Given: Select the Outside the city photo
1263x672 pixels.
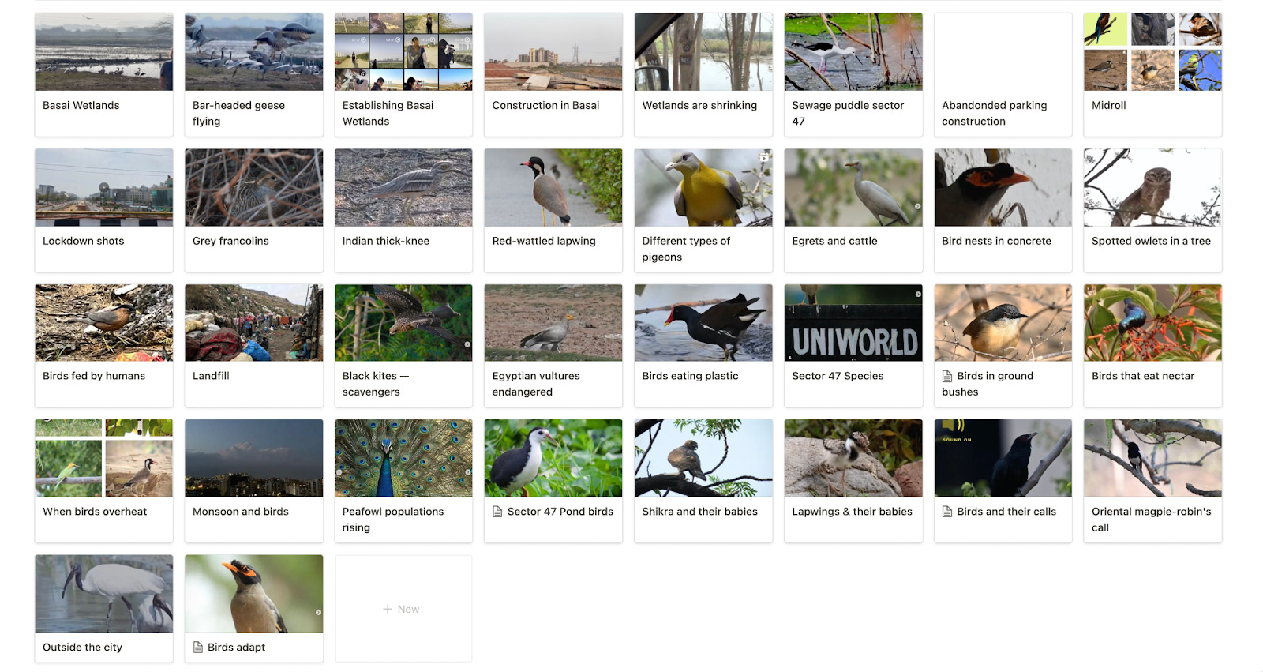Looking at the screenshot, I should coord(103,594).
